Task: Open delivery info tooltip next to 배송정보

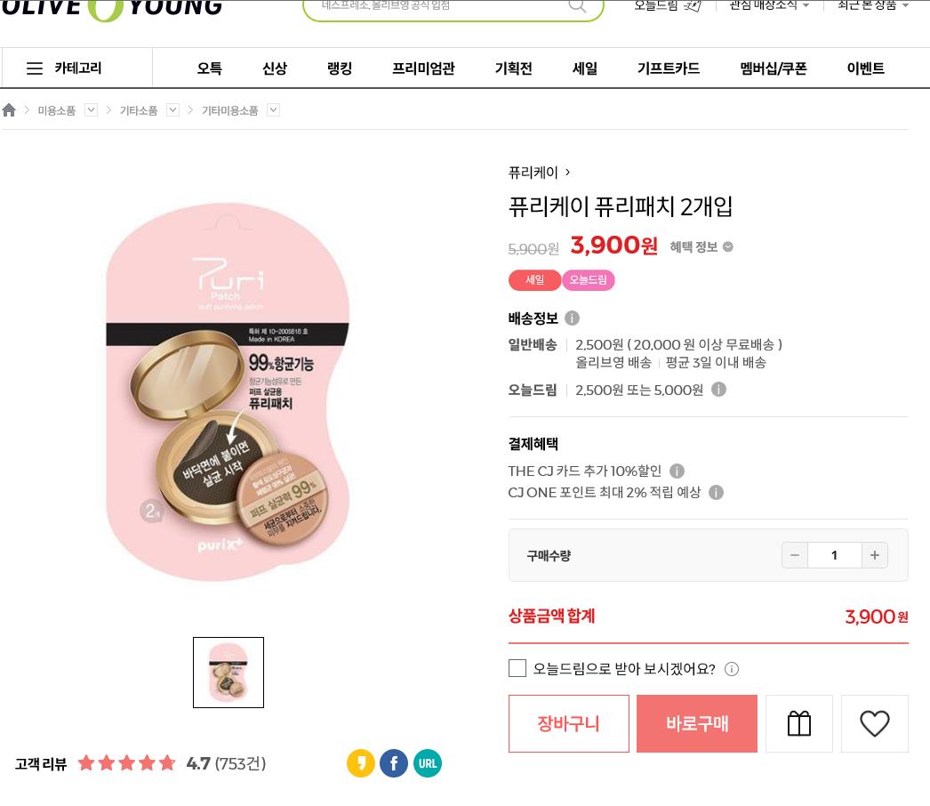Action: coord(572,318)
